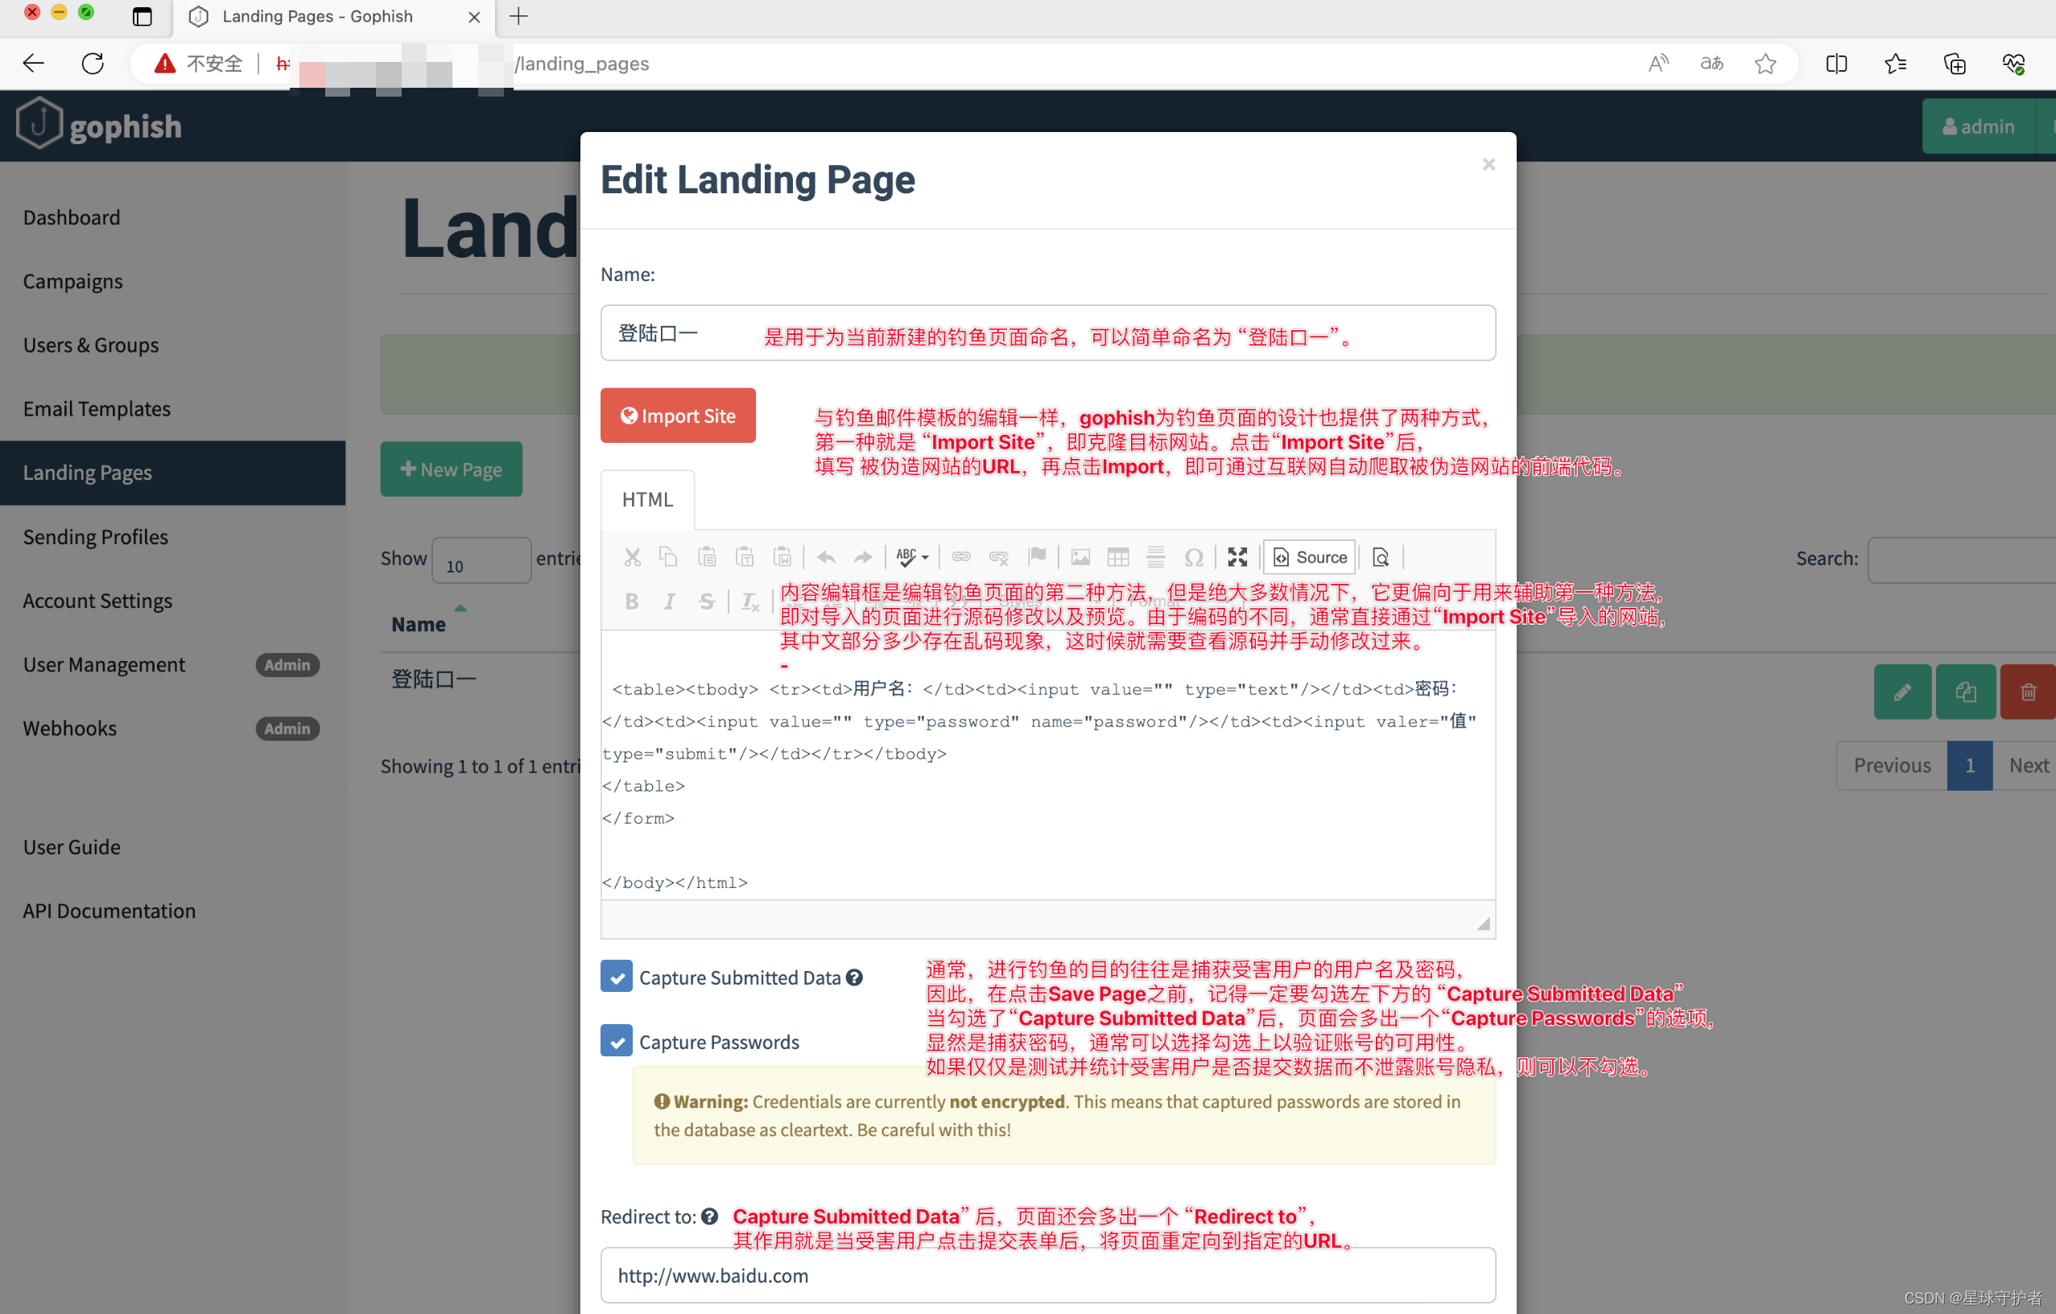Screen dimensions: 2056x1314
Task: Insert a link with the chain icon
Action: (x=960, y=557)
